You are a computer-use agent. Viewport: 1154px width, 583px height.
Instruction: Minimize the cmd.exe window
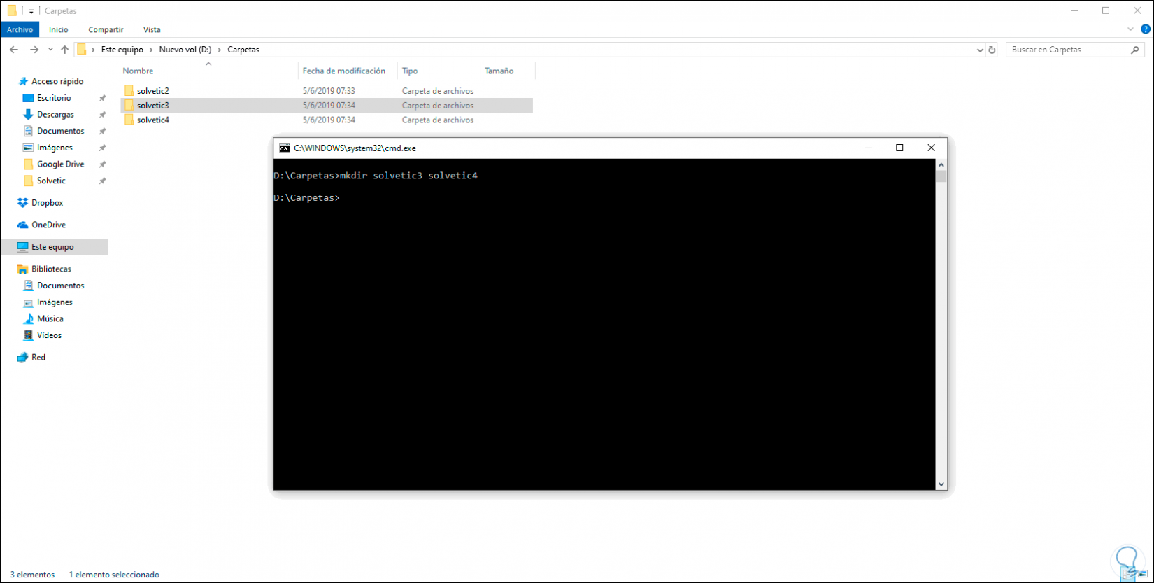click(868, 148)
